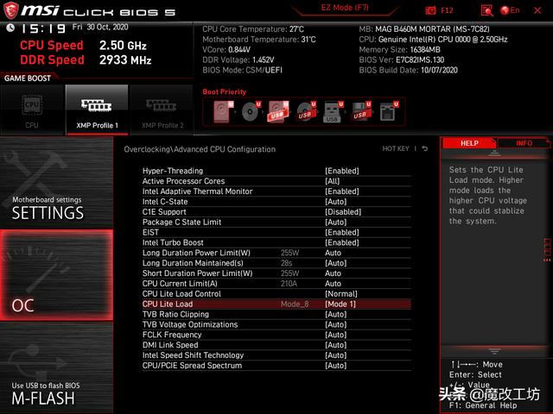Open Active Processor Cores All dropdown

pos(332,181)
